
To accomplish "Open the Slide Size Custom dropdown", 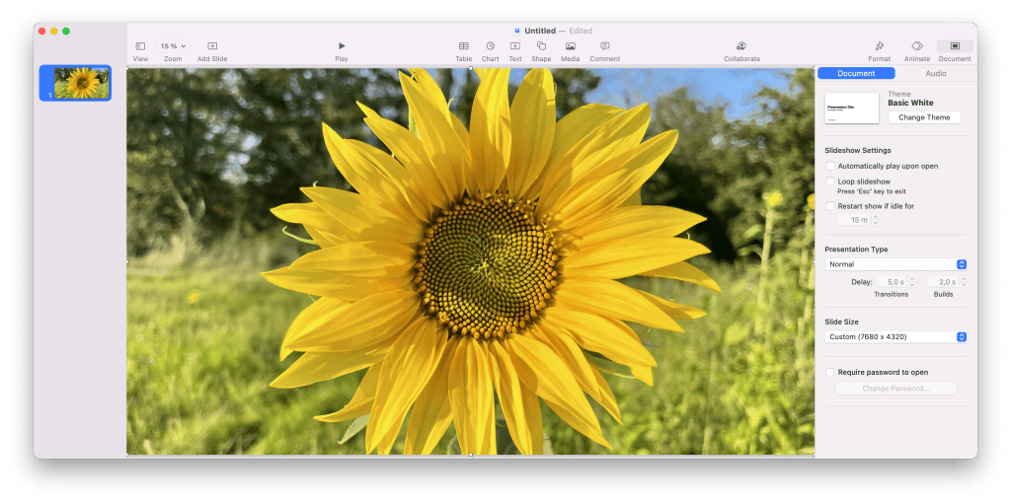I will 895,337.
